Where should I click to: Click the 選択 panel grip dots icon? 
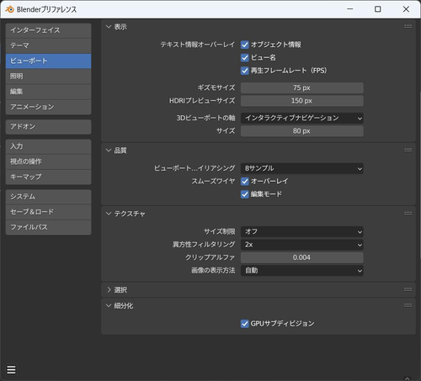click(x=408, y=289)
